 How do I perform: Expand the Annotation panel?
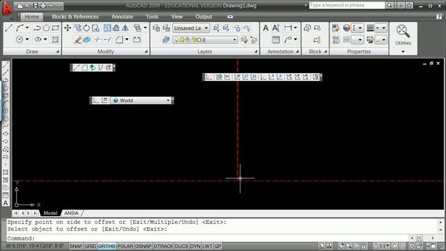tap(298, 52)
